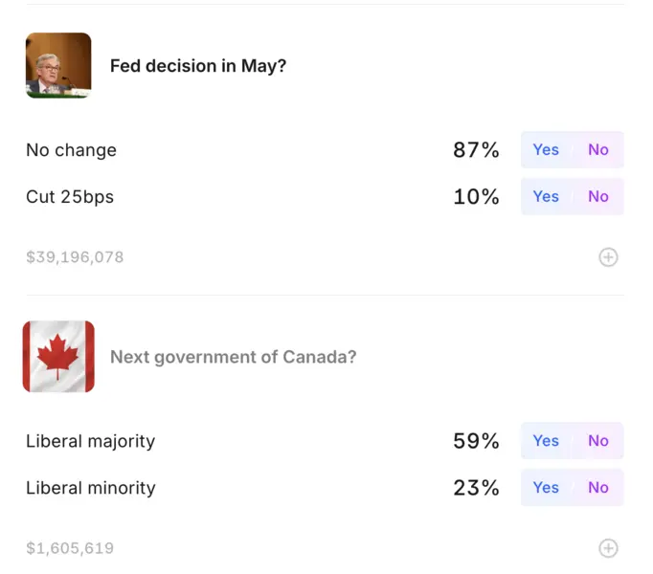The width and height of the screenshot is (653, 574).
Task: Click the 87% probability for No change
Action: [x=476, y=150]
